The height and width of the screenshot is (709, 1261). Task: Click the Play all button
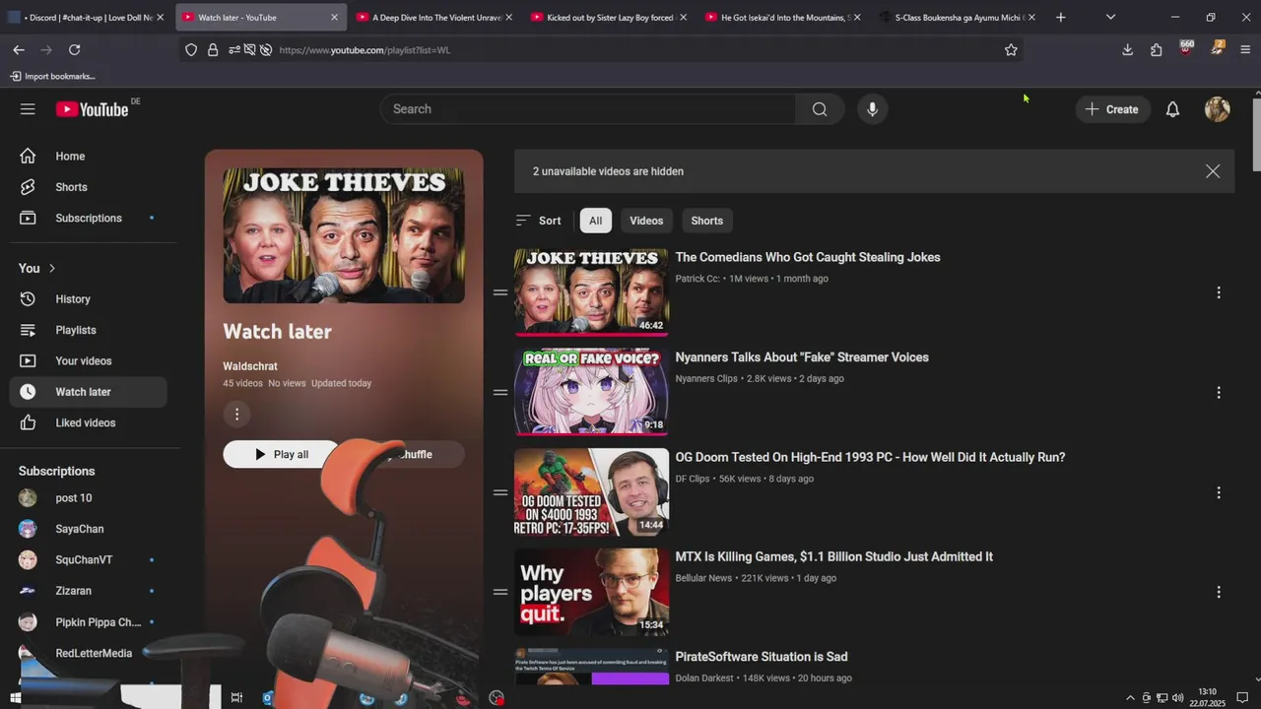[x=281, y=454]
